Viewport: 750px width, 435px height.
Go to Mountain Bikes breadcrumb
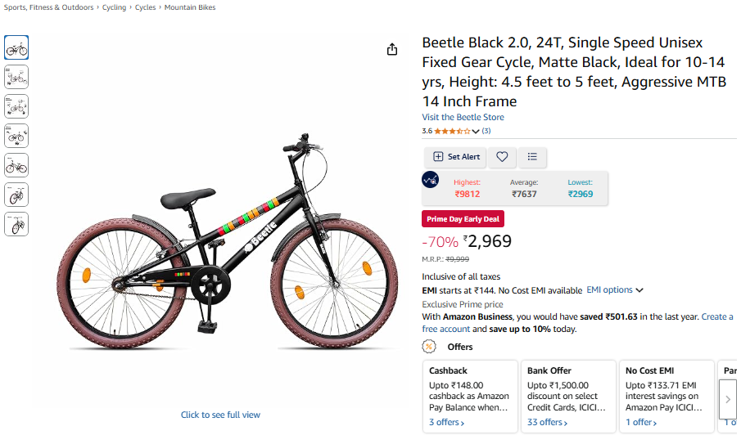[x=190, y=7]
